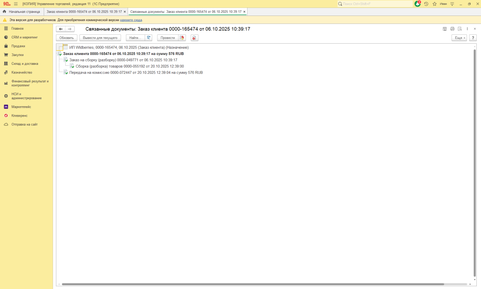The image size is (481, 289).
Task: Open the main menu hamburger icon
Action: click(x=16, y=4)
